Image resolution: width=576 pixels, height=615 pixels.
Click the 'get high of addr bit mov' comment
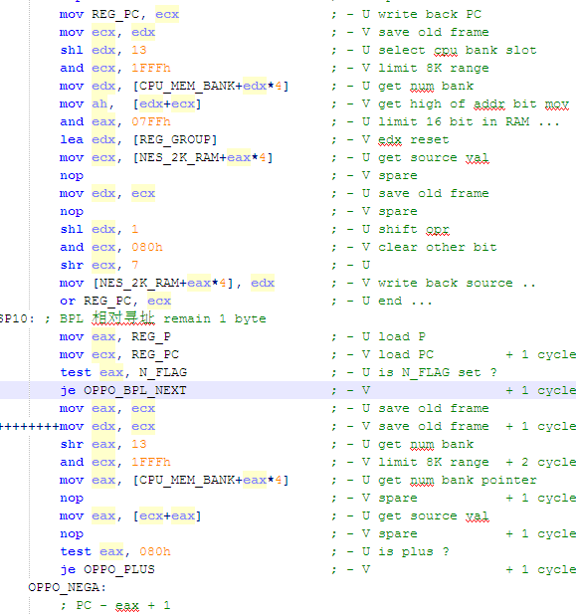pos(474,103)
